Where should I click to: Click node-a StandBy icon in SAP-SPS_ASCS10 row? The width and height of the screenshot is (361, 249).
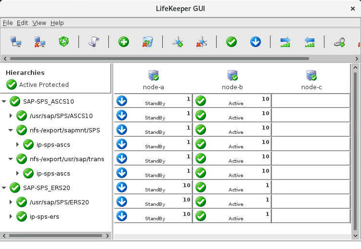[122, 101]
